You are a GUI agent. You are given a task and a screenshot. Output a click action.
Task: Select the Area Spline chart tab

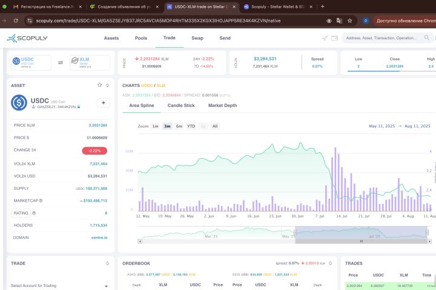coord(142,106)
